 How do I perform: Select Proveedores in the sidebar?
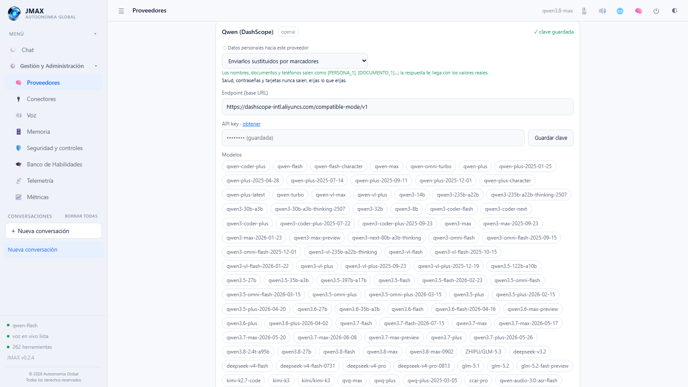53,83
